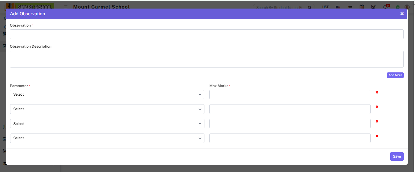The image size is (415, 172).
Task: Click the Add More button
Action: [x=395, y=75]
